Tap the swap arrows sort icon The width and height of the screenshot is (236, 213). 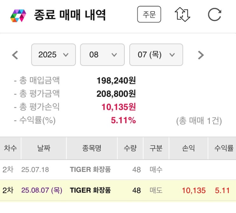click(x=182, y=15)
